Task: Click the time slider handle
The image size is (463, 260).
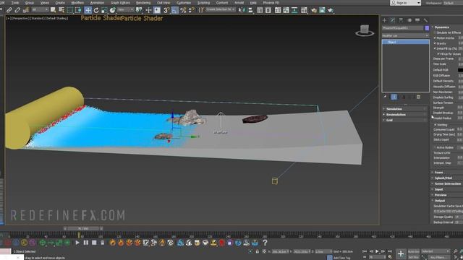Action: [x=83, y=228]
